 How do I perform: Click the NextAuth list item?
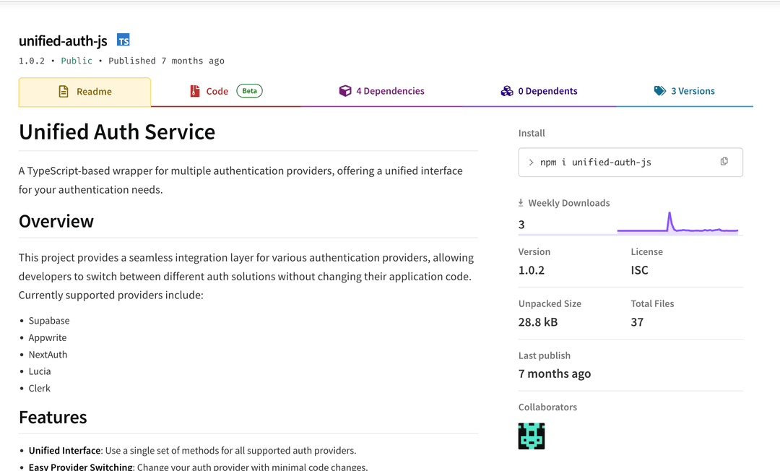tap(48, 355)
